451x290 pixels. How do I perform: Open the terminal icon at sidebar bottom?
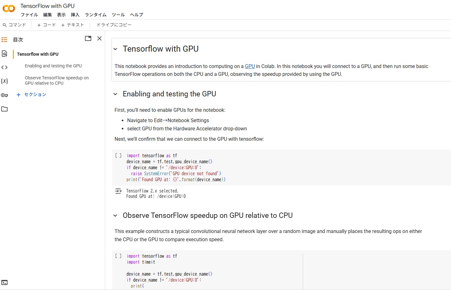click(x=4, y=282)
